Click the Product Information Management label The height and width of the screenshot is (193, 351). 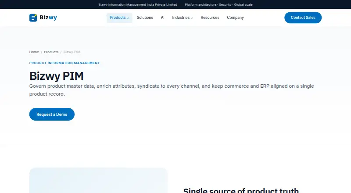click(64, 63)
